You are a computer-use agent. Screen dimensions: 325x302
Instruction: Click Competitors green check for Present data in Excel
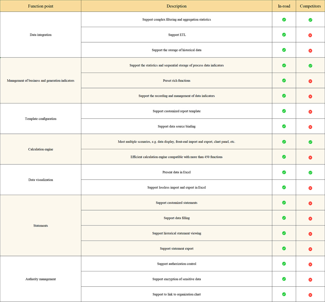tap(310, 173)
